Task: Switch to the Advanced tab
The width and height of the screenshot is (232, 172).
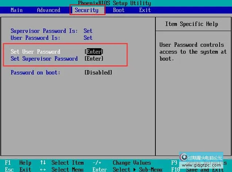Action: tap(49, 10)
